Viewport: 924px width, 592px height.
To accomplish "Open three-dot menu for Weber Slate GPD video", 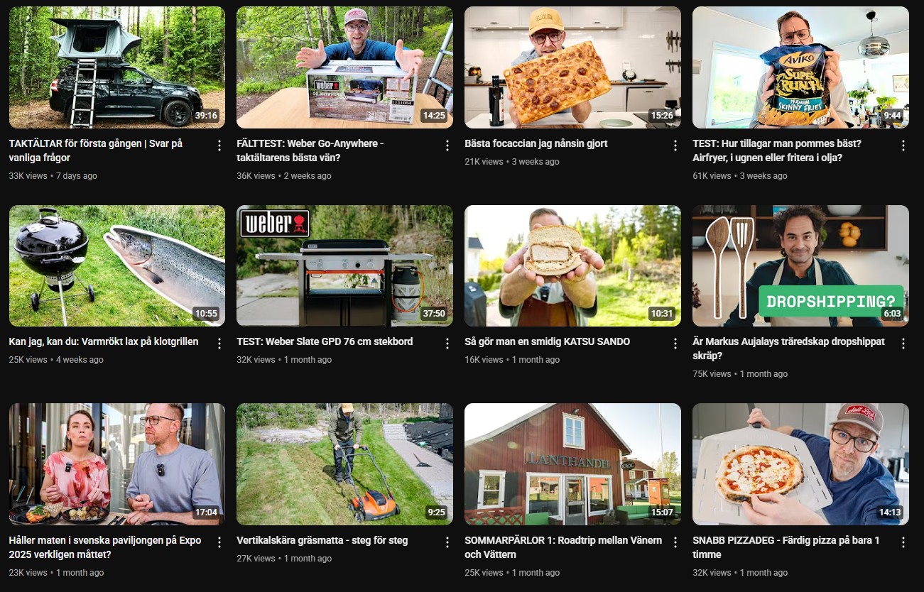I will [x=447, y=344].
